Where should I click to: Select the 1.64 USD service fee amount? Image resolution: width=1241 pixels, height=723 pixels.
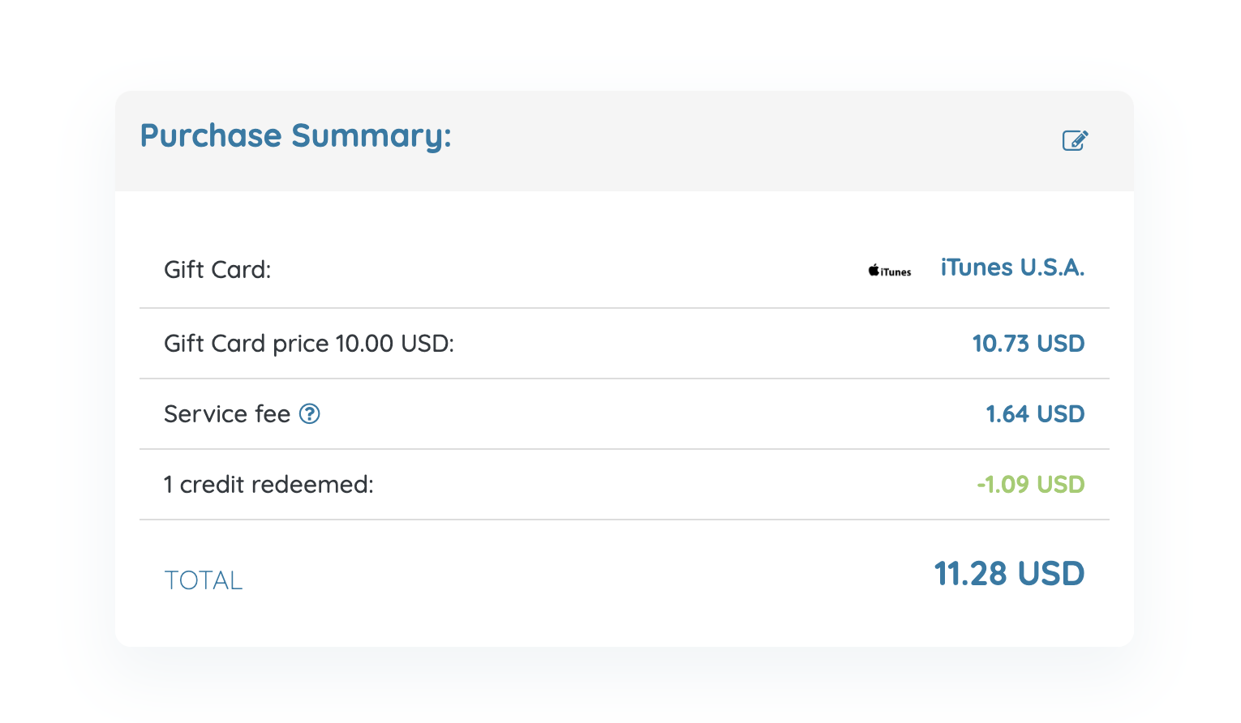coord(1035,414)
